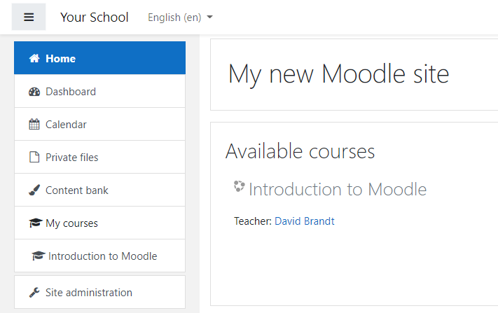This screenshot has height=313, width=498.
Task: Click the Content bank paintbrush icon
Action: click(x=34, y=190)
